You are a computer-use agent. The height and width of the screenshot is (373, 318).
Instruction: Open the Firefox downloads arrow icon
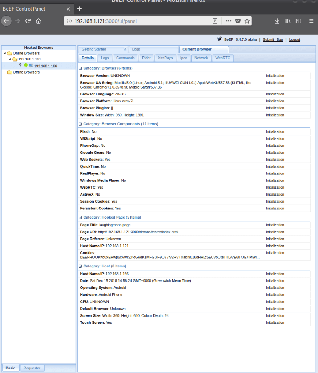click(277, 21)
